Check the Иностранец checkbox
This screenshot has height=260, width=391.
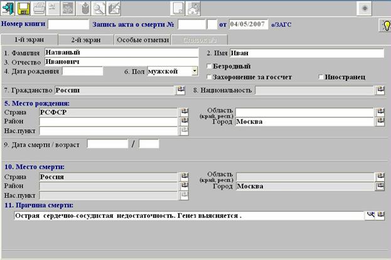coord(321,77)
